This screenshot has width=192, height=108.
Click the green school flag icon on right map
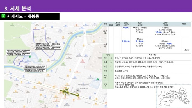pos(97,79)
